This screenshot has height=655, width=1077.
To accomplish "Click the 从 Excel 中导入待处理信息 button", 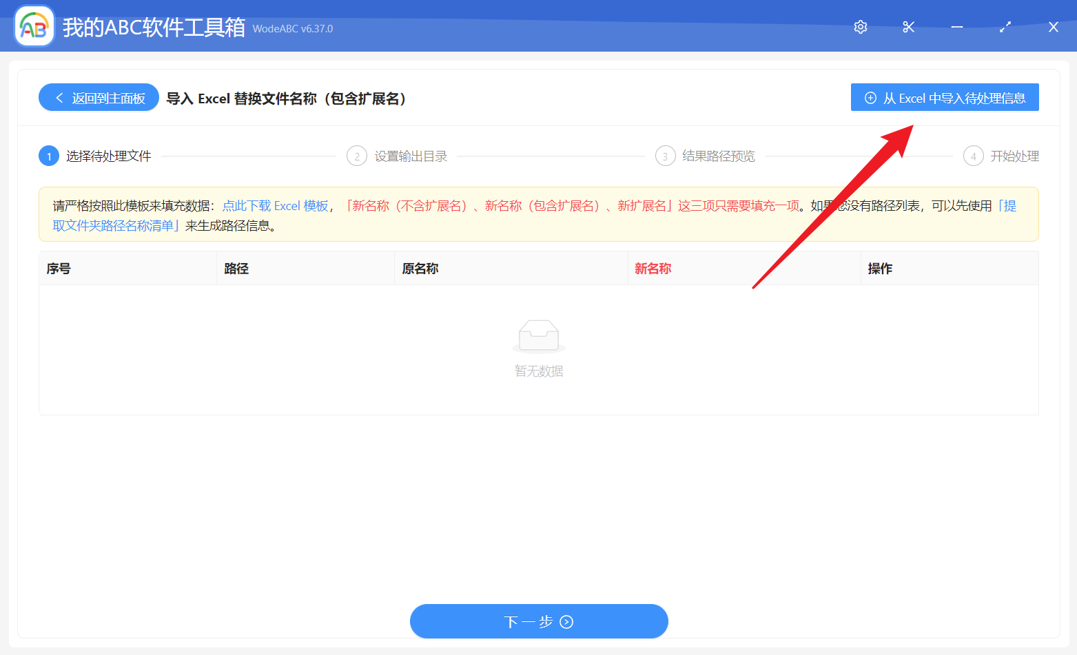I will pyautogui.click(x=944, y=97).
